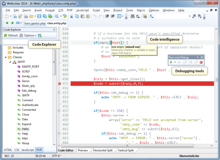220x160 pixels.
Task: Select the $SMTP_PORT property
Action: click(28, 67)
